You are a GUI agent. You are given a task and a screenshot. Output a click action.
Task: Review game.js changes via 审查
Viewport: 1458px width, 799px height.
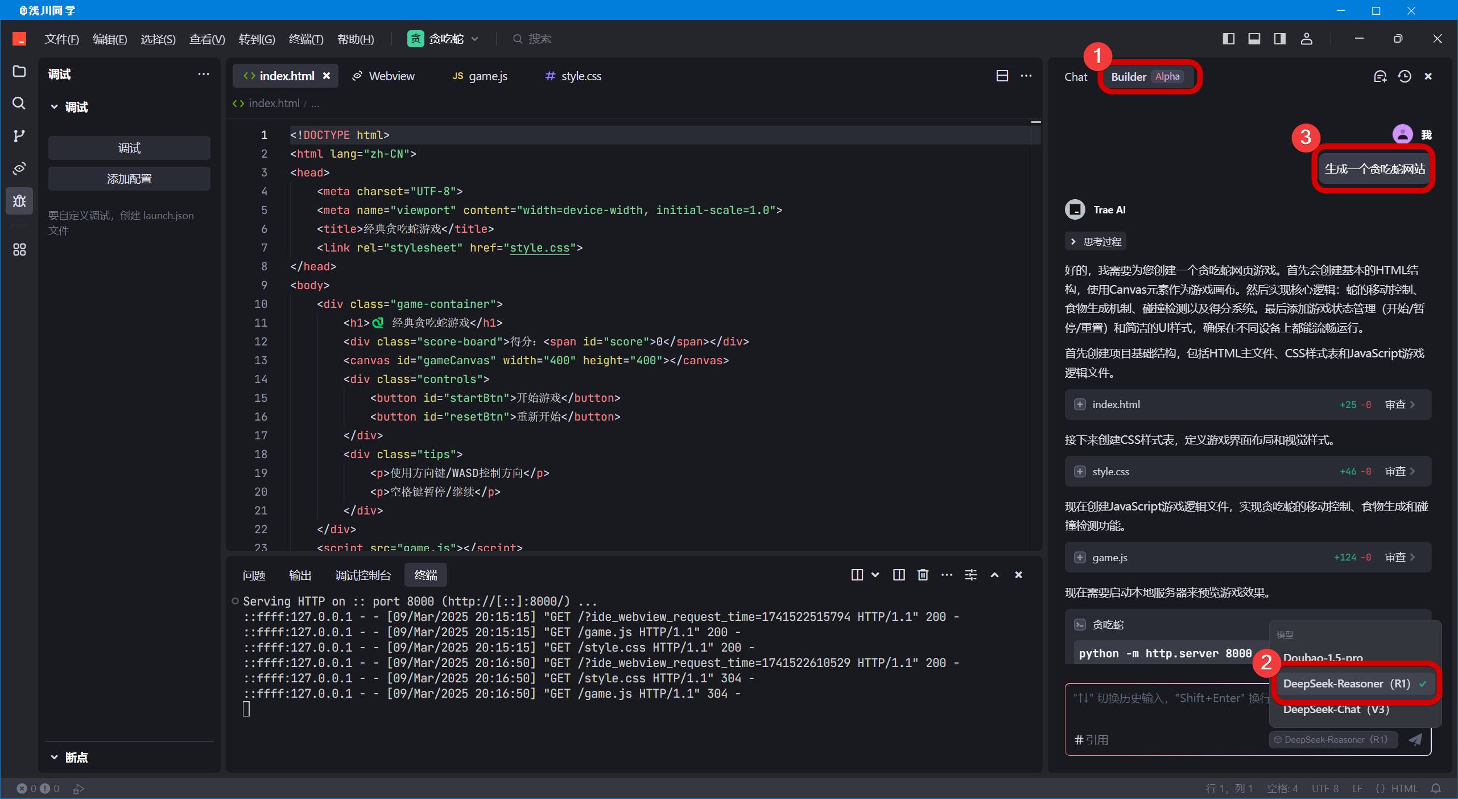1400,557
